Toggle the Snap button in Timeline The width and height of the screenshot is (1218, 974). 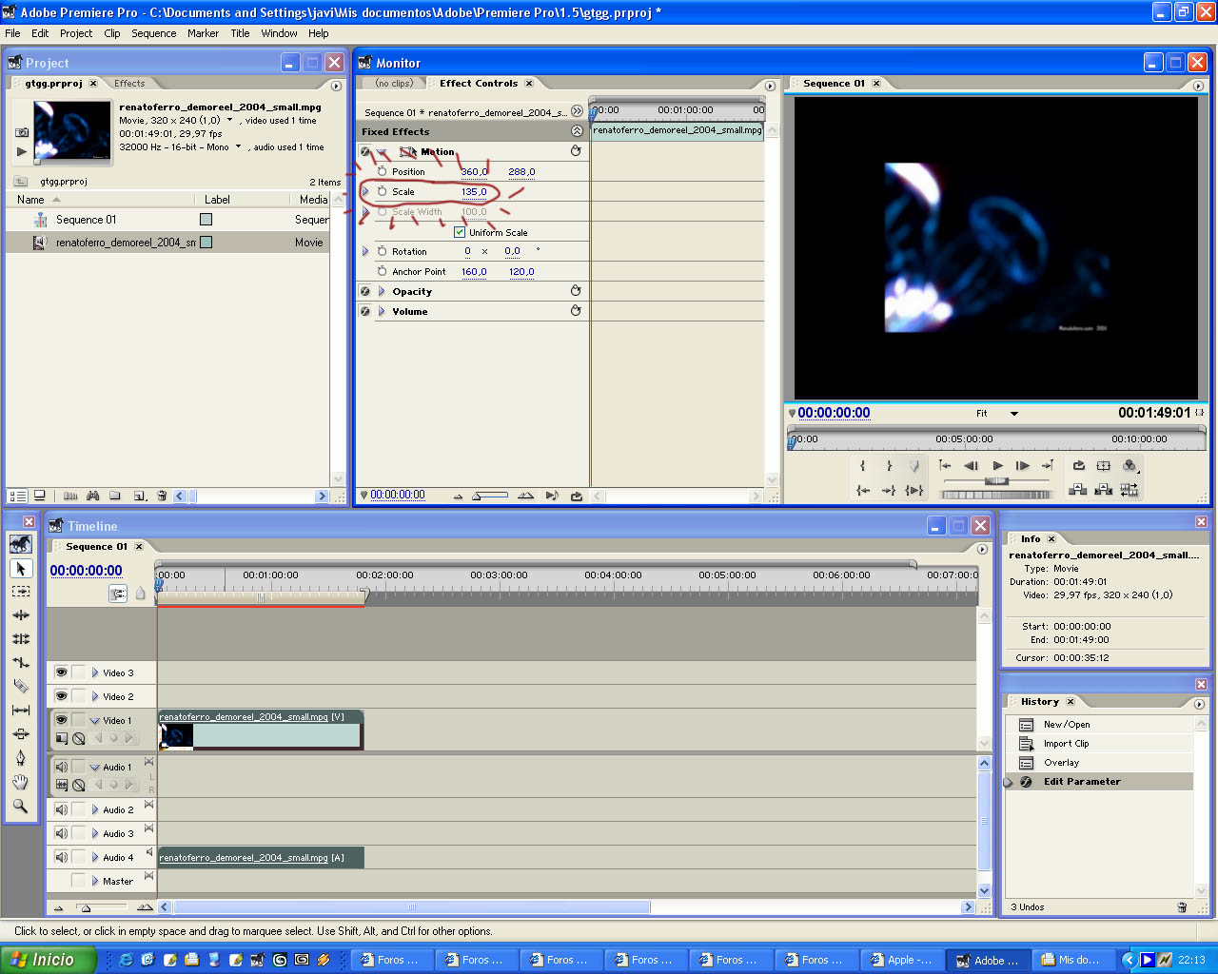coord(118,594)
